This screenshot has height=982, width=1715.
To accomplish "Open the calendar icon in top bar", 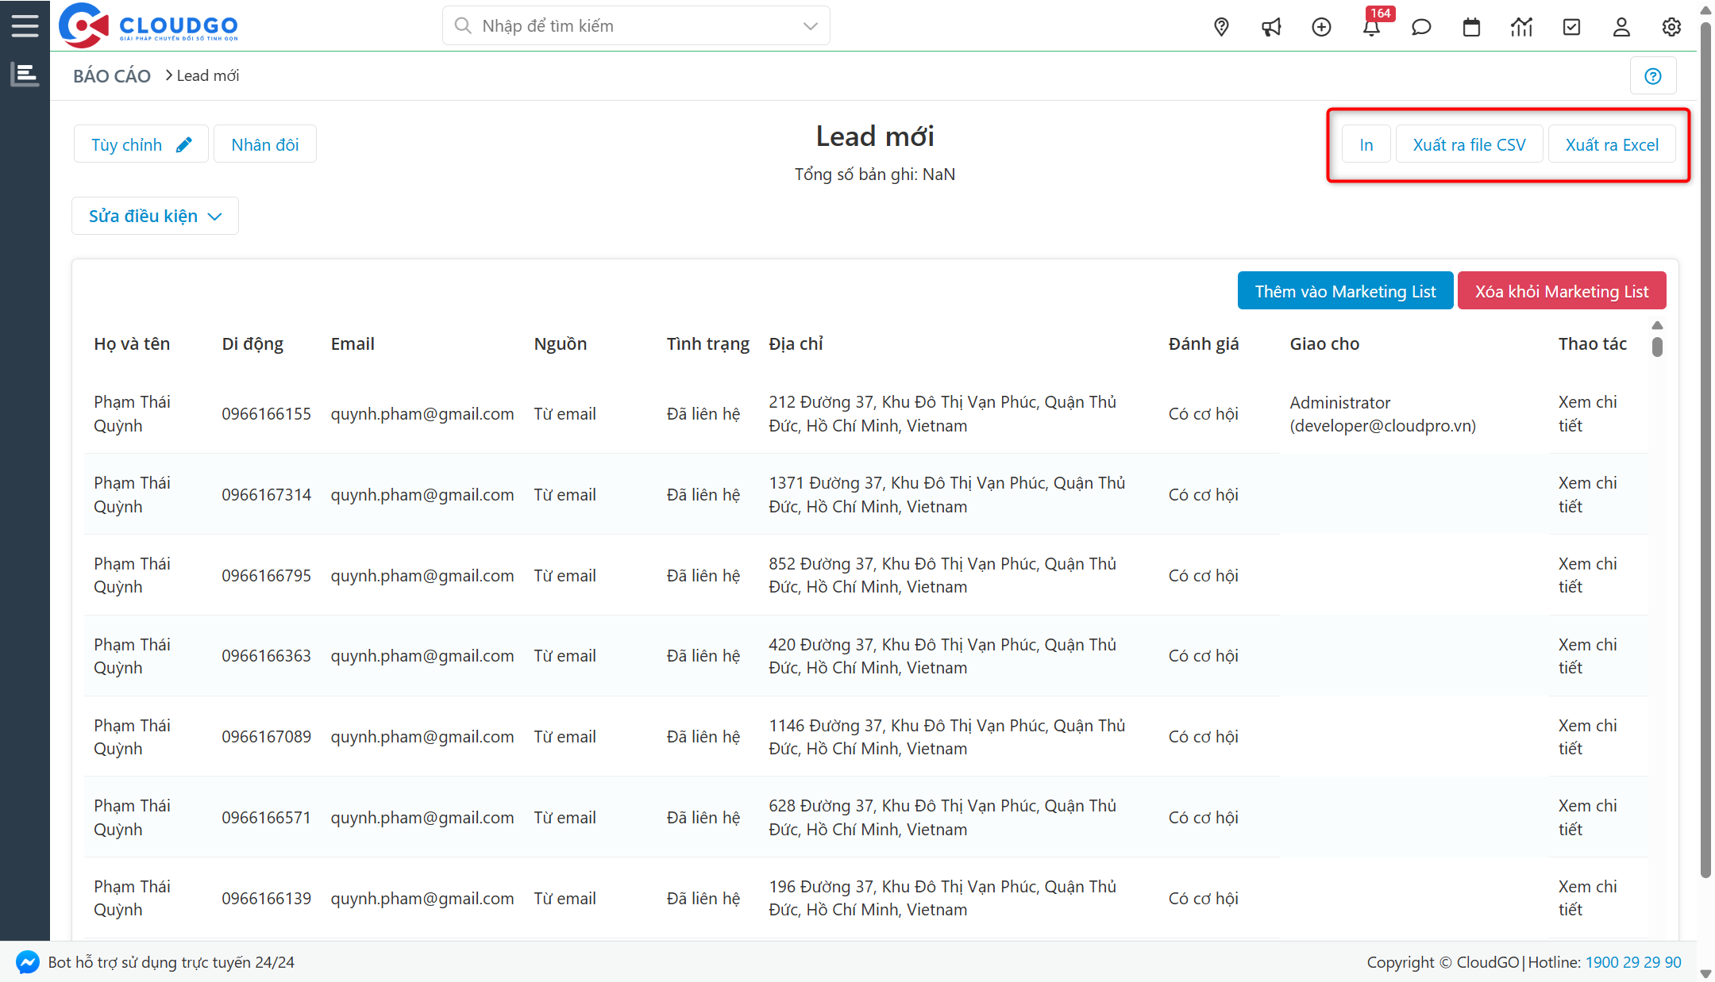I will pos(1471,26).
